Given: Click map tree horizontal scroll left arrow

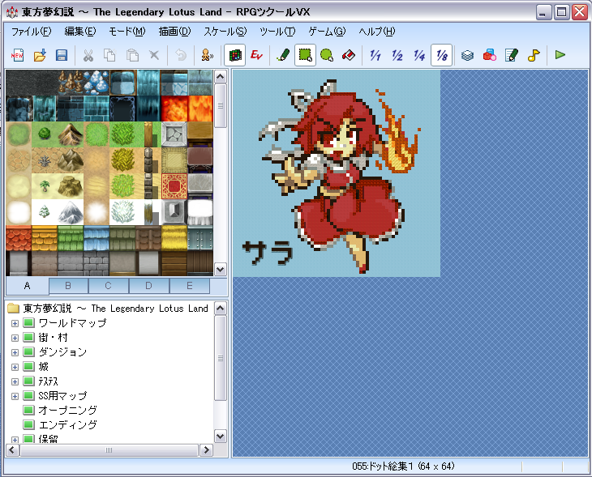Looking at the screenshot, I should [12, 449].
